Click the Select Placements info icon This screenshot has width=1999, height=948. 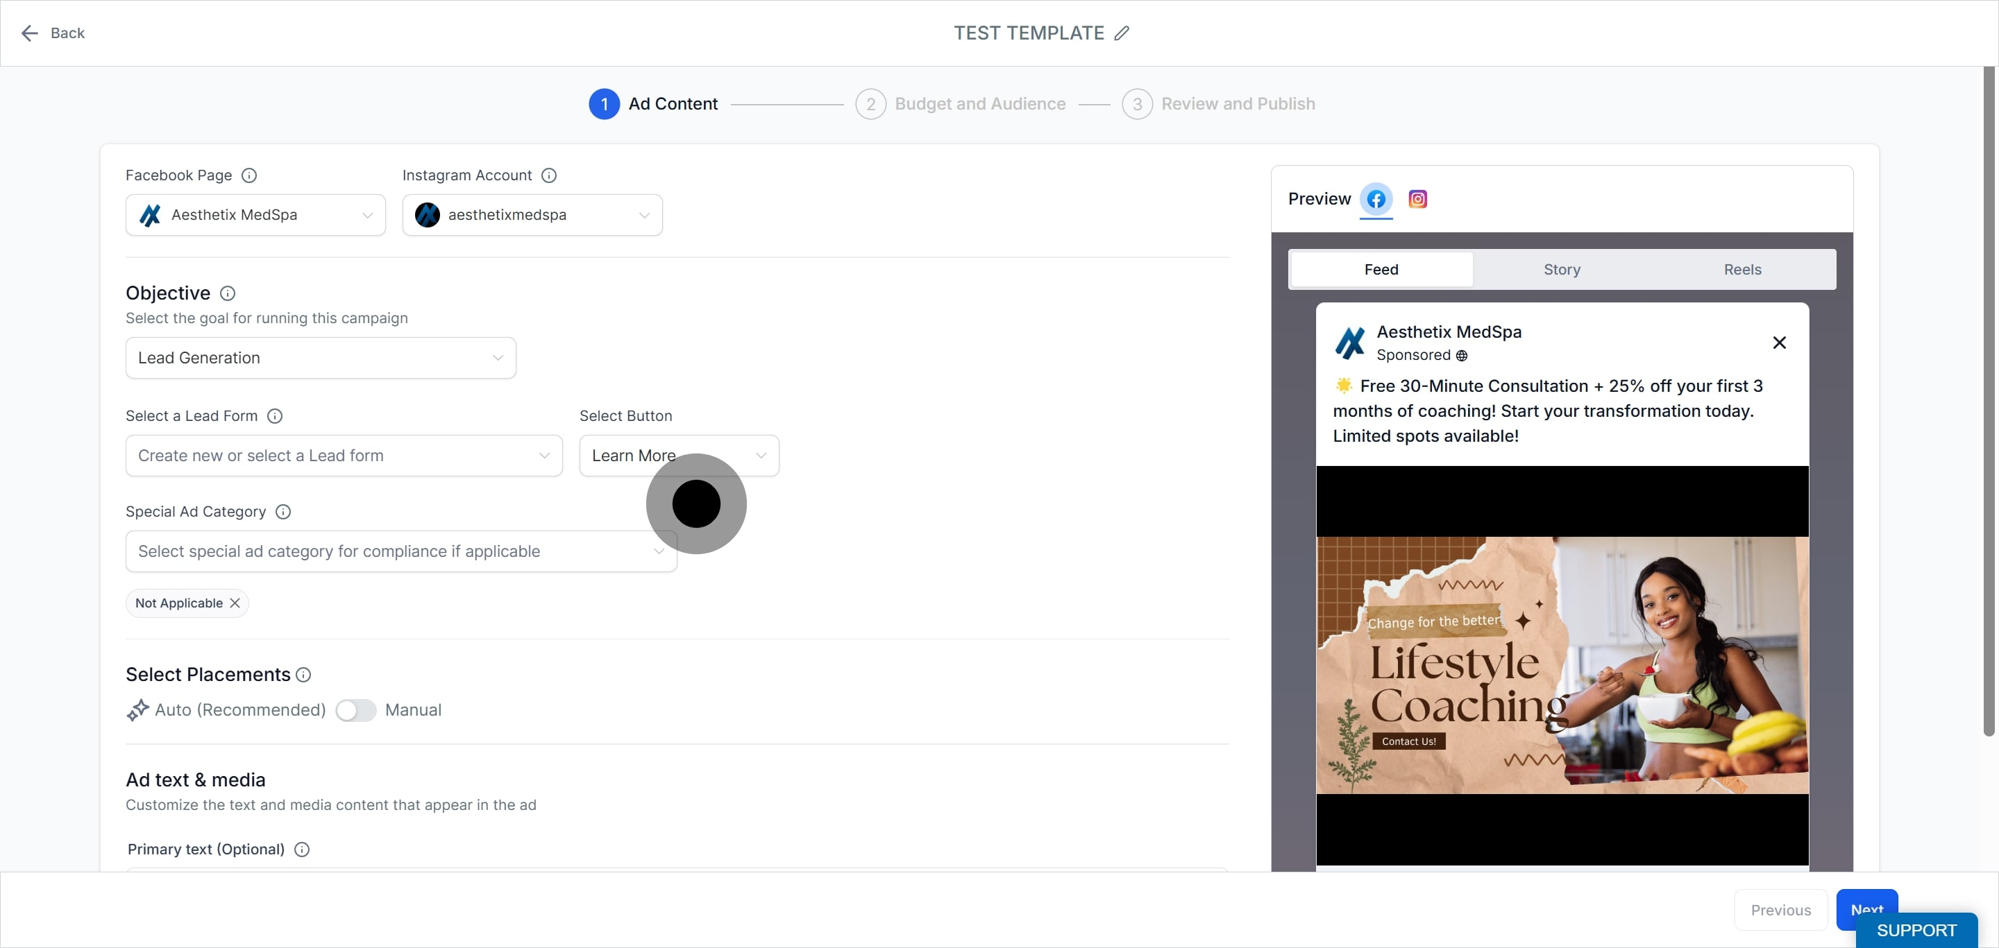tap(303, 674)
